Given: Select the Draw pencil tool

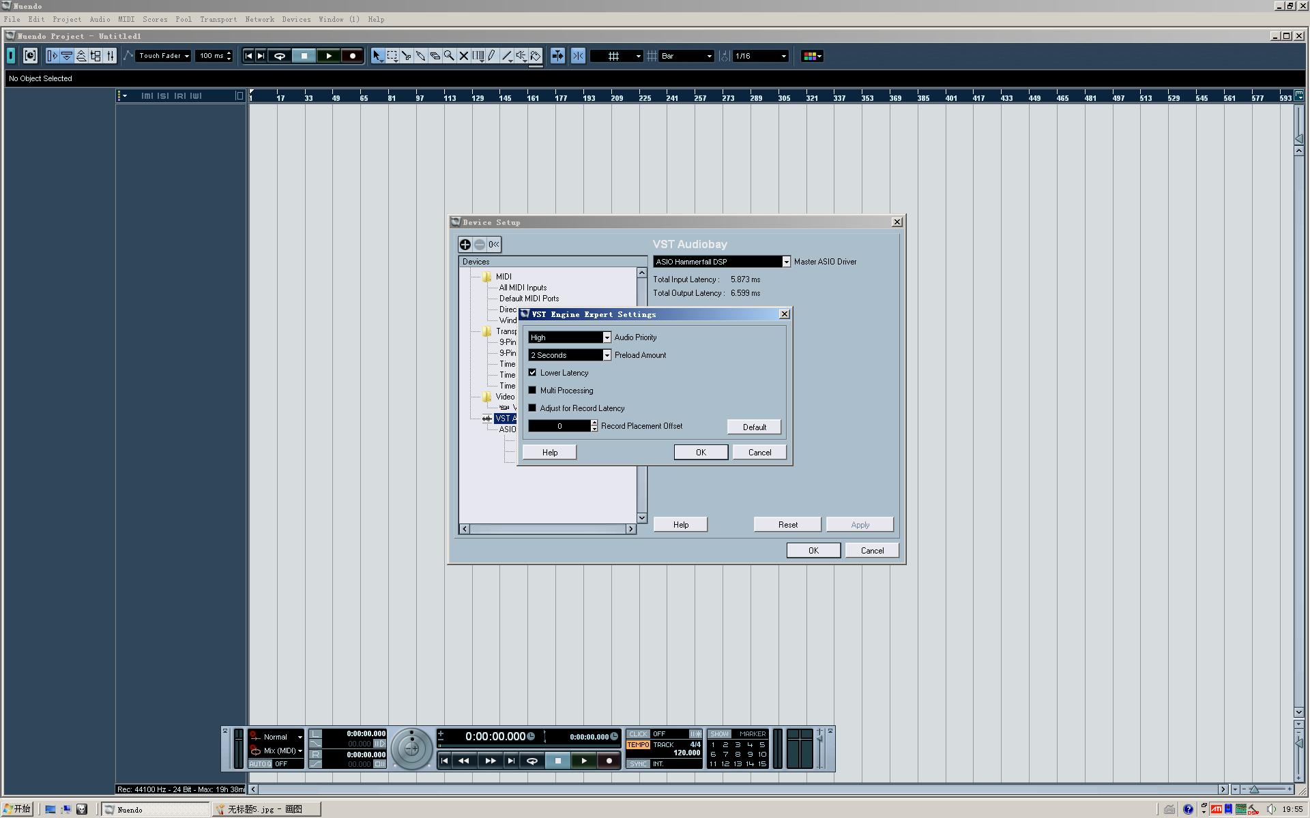Looking at the screenshot, I should 491,56.
